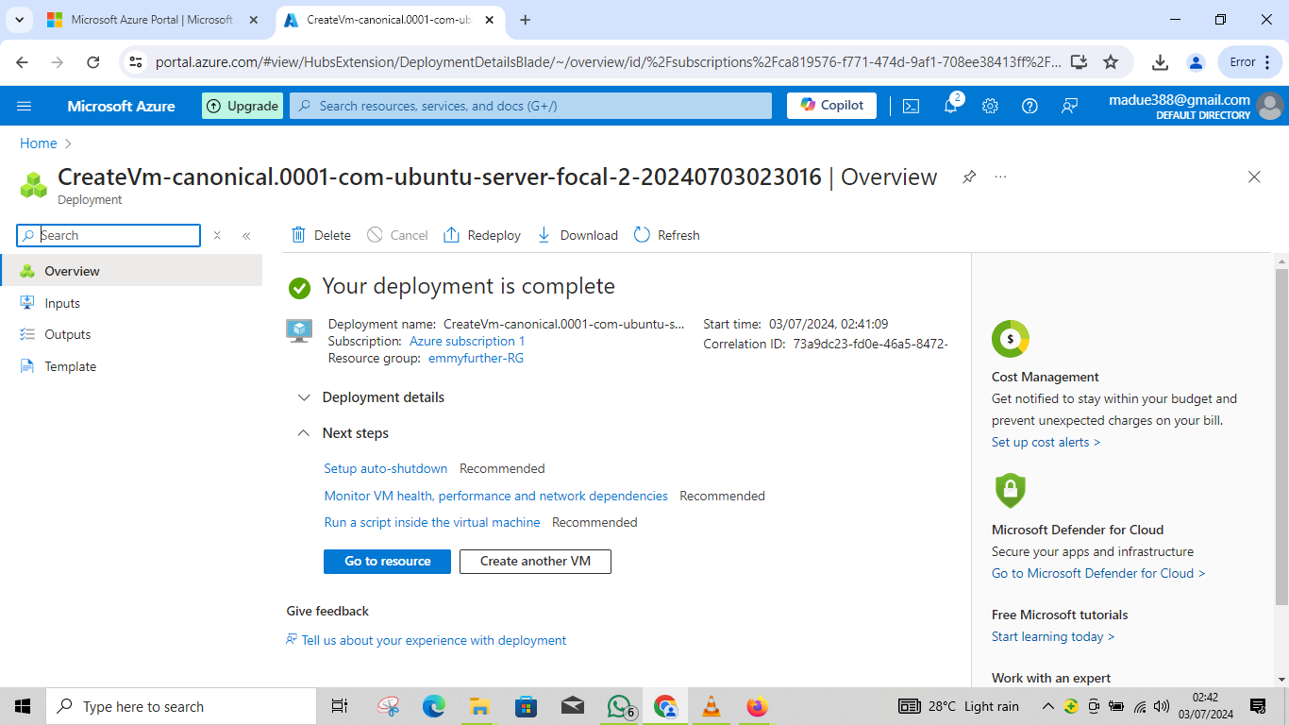The height and width of the screenshot is (725, 1289).
Task: Open Monitor VM health, performance link
Action: [x=496, y=496]
